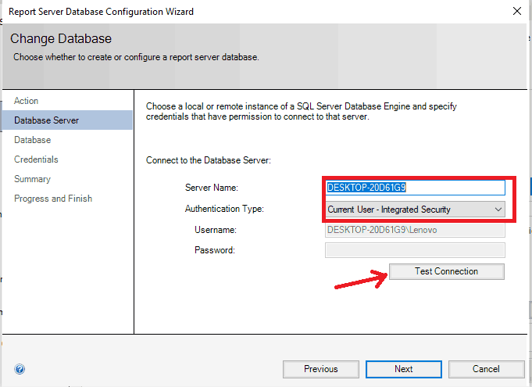Click the Password input box
The height and width of the screenshot is (387, 532).
[x=415, y=250]
